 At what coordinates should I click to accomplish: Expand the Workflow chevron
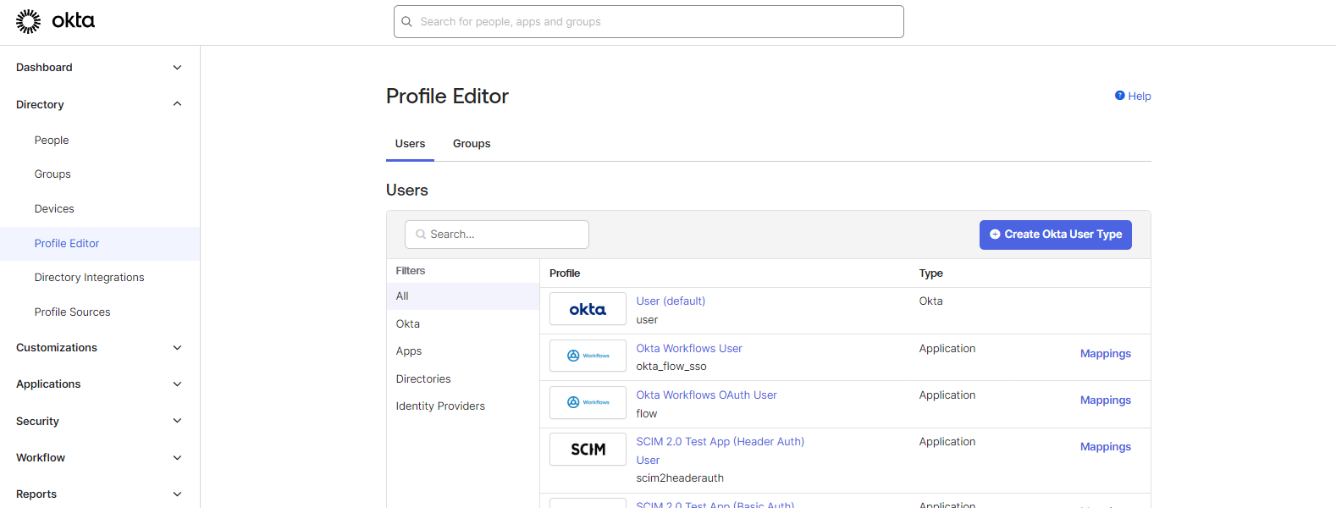pos(177,458)
